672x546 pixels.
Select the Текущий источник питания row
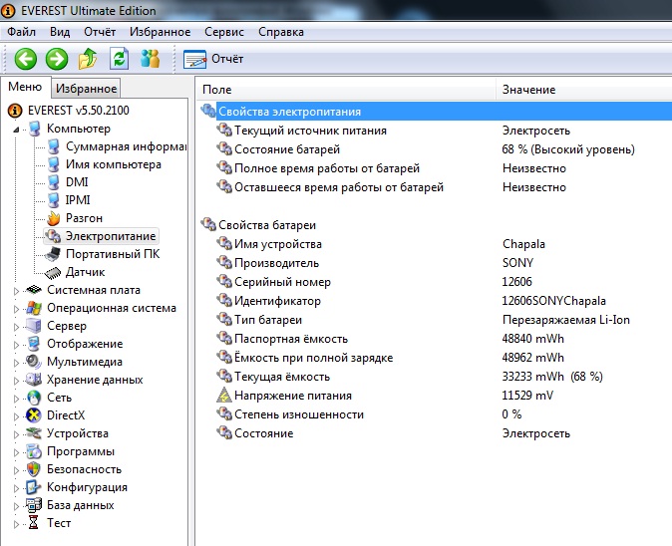tap(436, 131)
